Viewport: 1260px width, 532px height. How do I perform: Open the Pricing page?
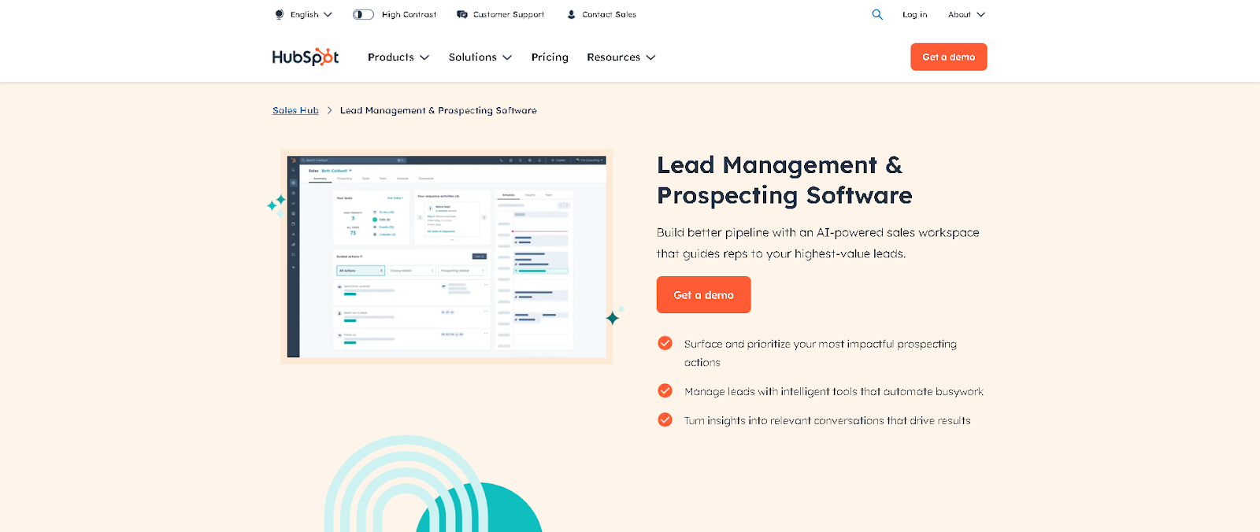click(550, 57)
